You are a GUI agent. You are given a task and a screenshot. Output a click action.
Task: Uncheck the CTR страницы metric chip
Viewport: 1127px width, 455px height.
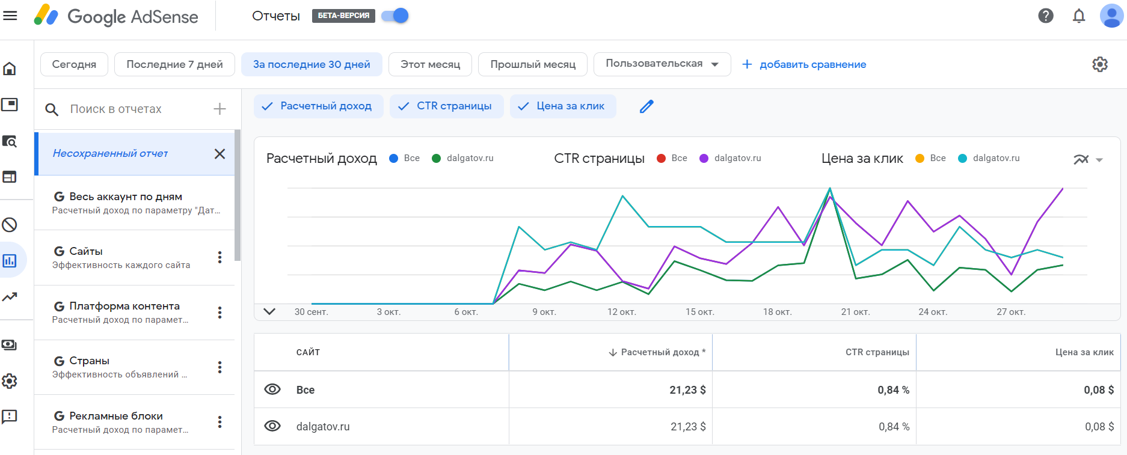point(446,106)
